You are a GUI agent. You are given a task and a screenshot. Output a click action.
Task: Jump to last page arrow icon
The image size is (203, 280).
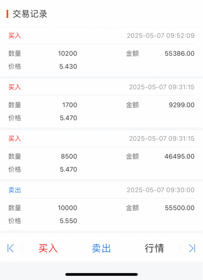pos(192,248)
